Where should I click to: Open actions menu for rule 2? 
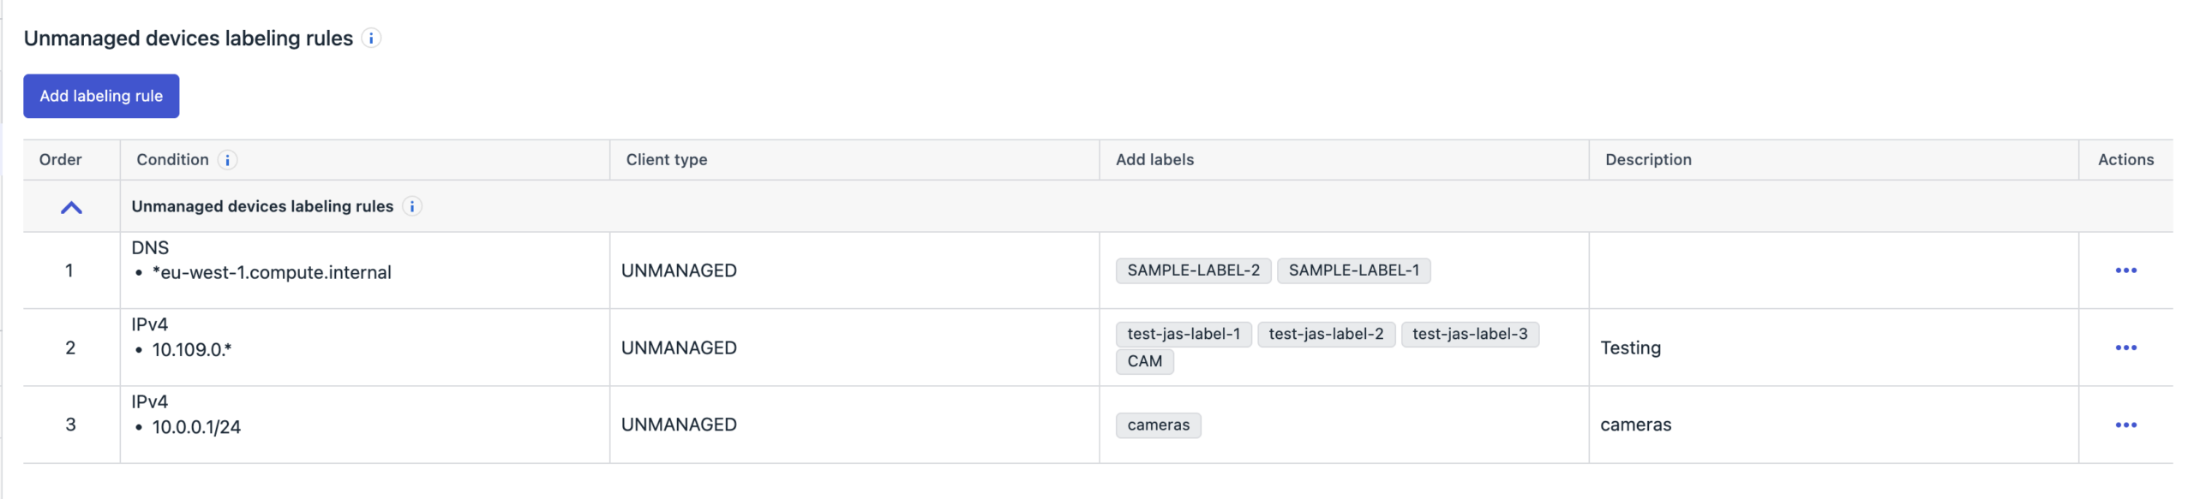pyautogui.click(x=2125, y=348)
